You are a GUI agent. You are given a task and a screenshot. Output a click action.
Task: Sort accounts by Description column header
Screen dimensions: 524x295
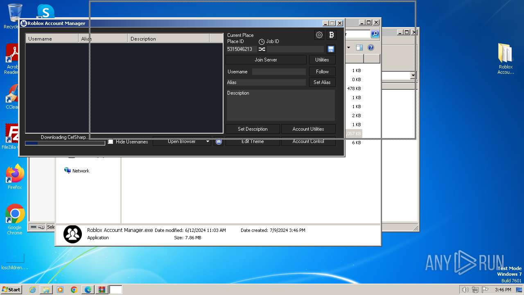coord(169,39)
